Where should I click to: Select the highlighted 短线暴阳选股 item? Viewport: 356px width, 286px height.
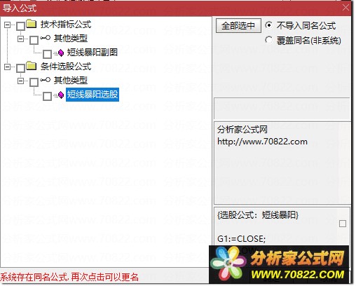pyautogui.click(x=93, y=95)
